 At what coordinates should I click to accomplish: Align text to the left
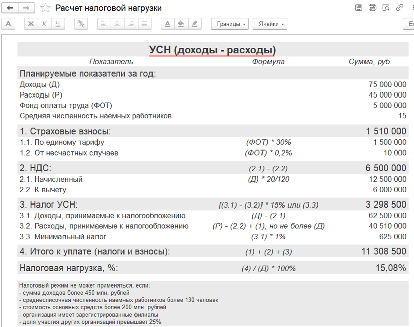pos(104,24)
